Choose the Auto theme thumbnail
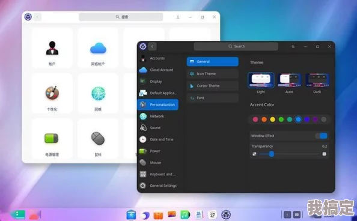The image size is (357, 221). point(289,80)
